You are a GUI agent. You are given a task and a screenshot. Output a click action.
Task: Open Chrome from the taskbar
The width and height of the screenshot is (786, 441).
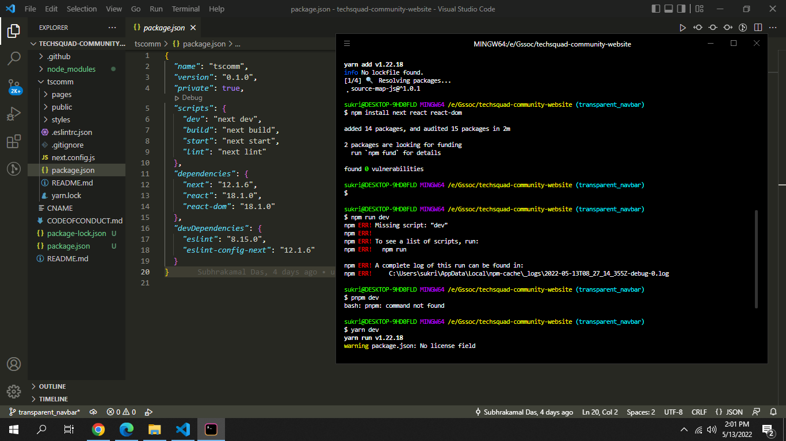(x=98, y=429)
